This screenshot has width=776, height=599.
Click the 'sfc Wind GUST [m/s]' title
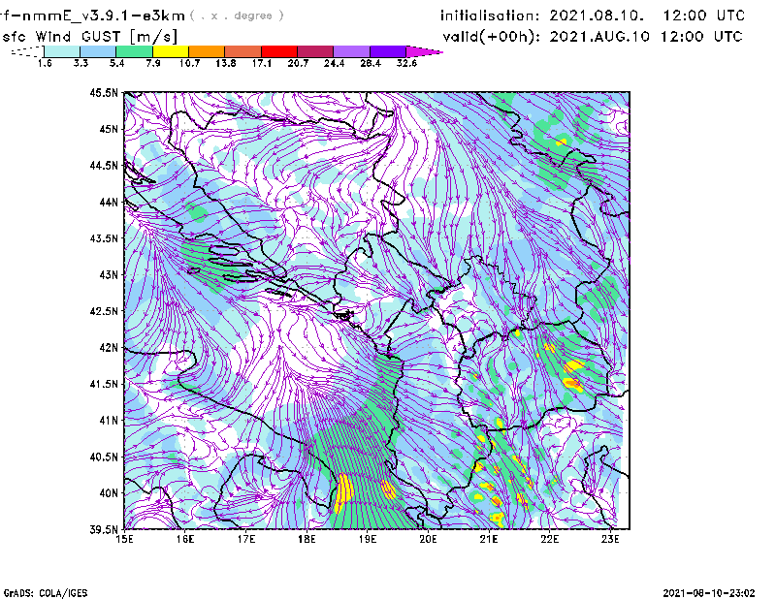(x=89, y=36)
